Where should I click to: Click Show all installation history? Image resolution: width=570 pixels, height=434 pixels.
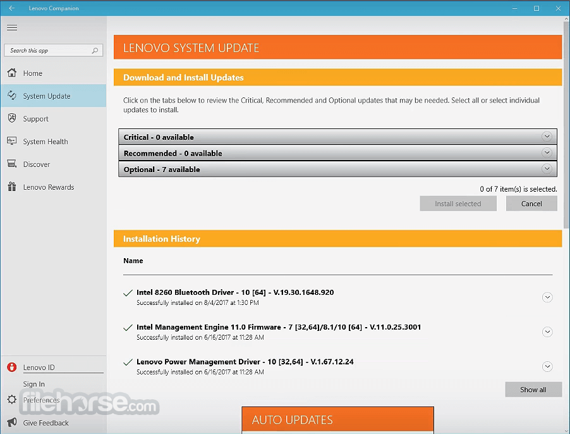(x=533, y=390)
